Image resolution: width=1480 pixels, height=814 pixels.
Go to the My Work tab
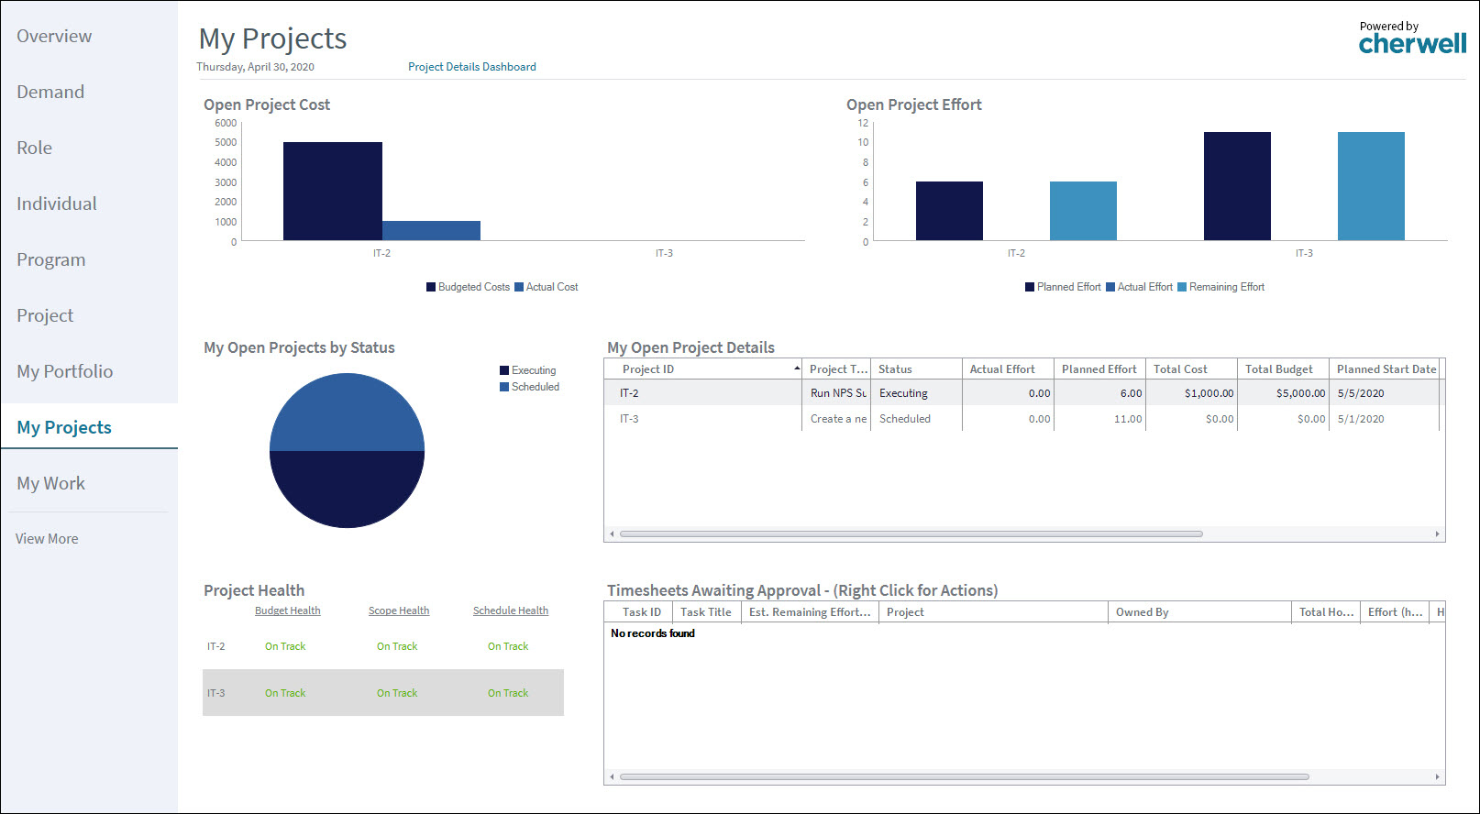[50, 483]
